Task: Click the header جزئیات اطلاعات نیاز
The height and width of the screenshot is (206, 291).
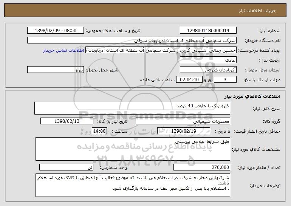Action: (257, 11)
